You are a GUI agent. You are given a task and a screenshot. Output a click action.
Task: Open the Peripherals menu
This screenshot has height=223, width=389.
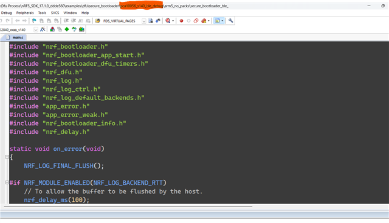pos(25,13)
